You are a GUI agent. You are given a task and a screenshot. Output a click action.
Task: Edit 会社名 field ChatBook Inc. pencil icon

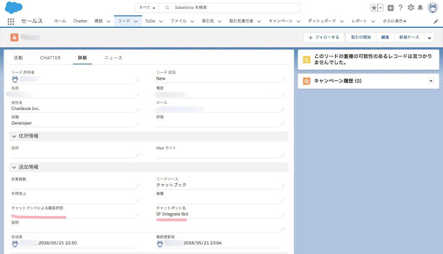pyautogui.click(x=138, y=109)
